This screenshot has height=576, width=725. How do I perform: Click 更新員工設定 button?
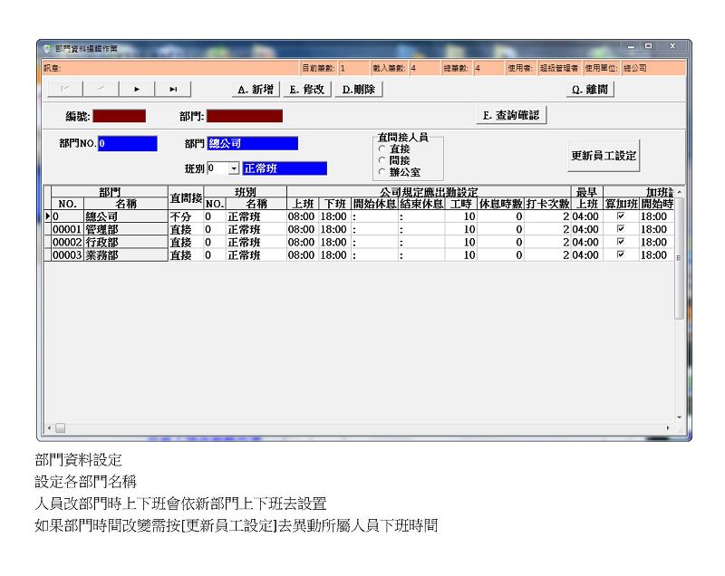[x=604, y=156]
